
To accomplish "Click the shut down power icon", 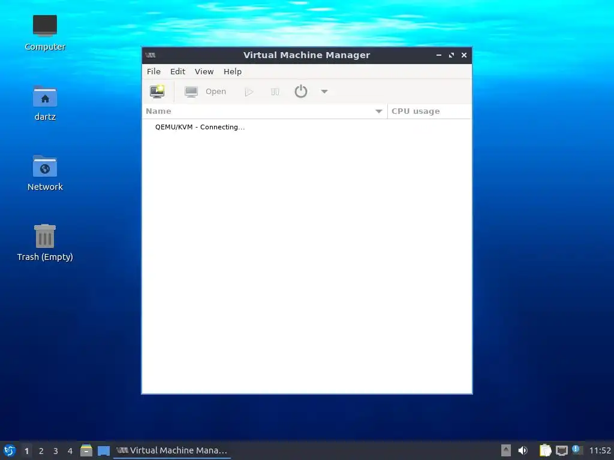I will pyautogui.click(x=301, y=92).
